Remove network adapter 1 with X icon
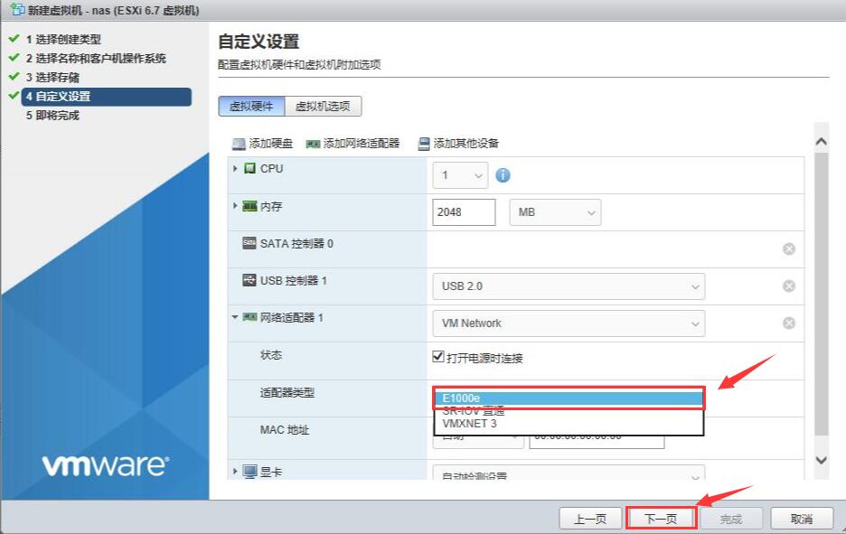The height and width of the screenshot is (534, 846). click(789, 323)
